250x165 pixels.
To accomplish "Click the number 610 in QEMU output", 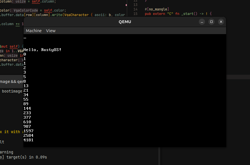I will [27, 122].
